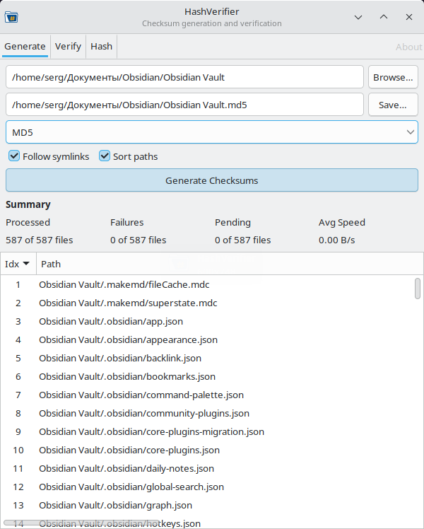
Task: Click the Avg Speed value 0.00 B/s
Action: tap(336, 240)
